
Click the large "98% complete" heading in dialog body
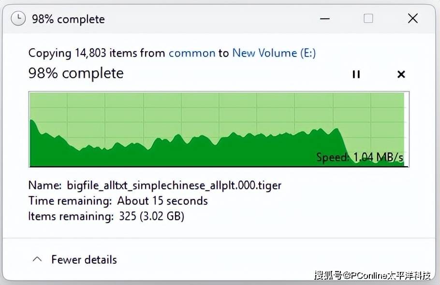(x=76, y=73)
